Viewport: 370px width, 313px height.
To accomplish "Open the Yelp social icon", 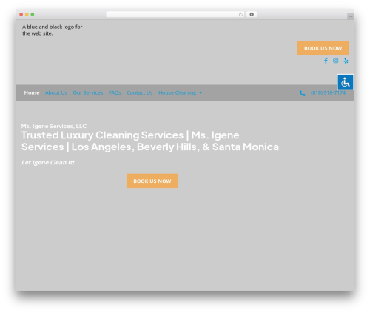I will [346, 61].
